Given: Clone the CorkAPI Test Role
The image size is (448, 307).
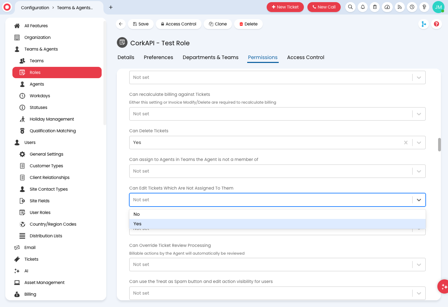Looking at the screenshot, I should pos(218,24).
